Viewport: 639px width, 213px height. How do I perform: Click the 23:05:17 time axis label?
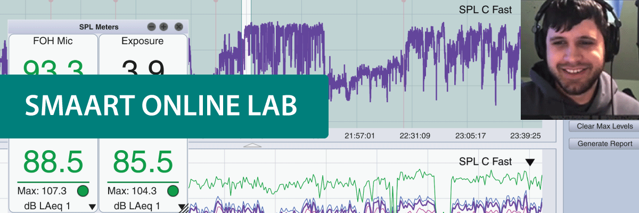[470, 135]
